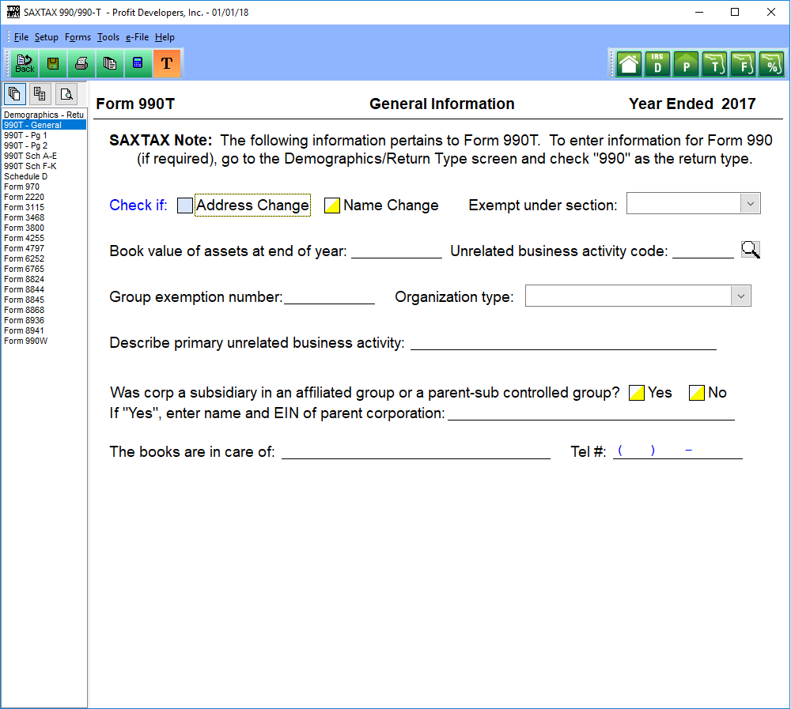
Task: Open the Help menu
Action: click(165, 37)
